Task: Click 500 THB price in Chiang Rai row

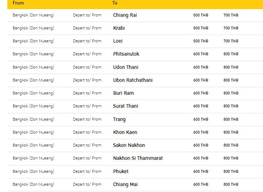Action: [x=201, y=15]
